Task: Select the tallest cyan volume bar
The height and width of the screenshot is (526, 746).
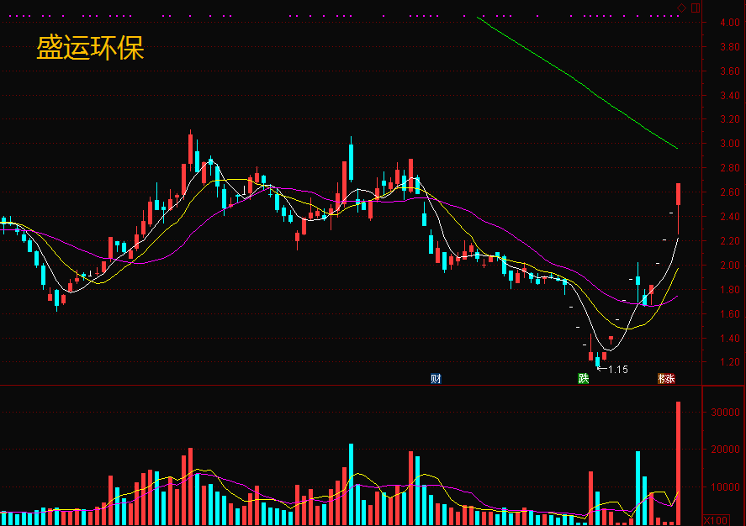Action: [x=351, y=484]
